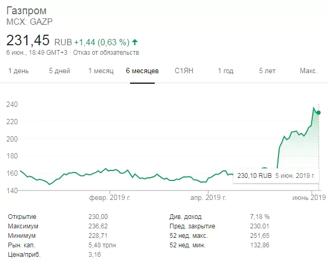Click the dividend yield value '7,18 %'
Screen dimensions: 328x261
260,217
